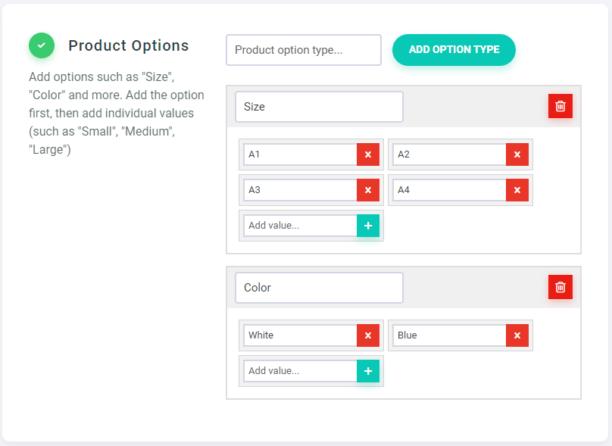
Task: Click the A1 value text field
Action: pos(300,154)
